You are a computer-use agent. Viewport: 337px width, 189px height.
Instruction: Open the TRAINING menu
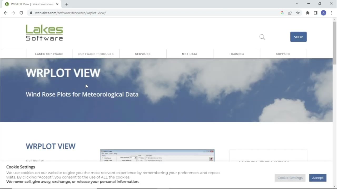pos(236,54)
